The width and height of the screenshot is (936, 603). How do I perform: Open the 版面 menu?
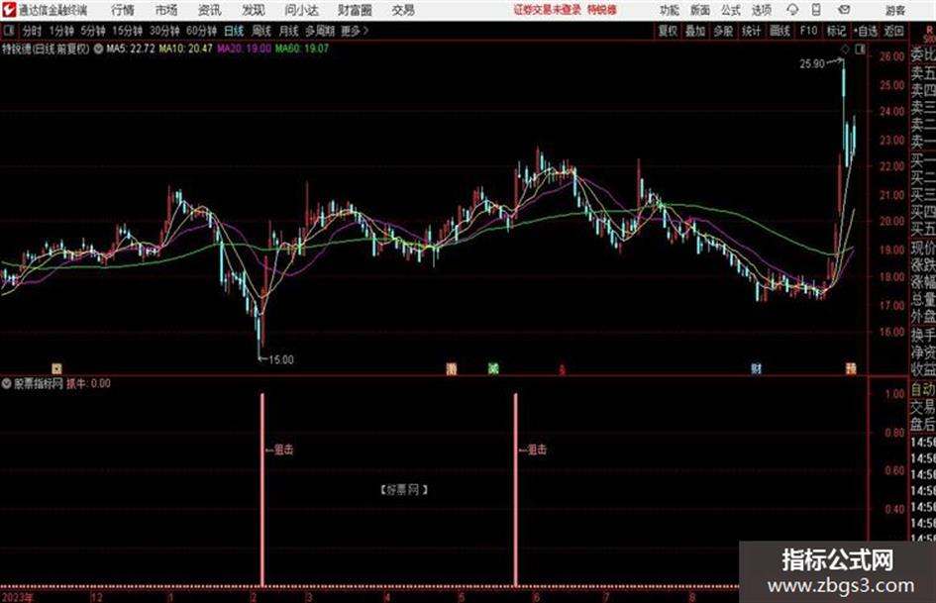(699, 10)
